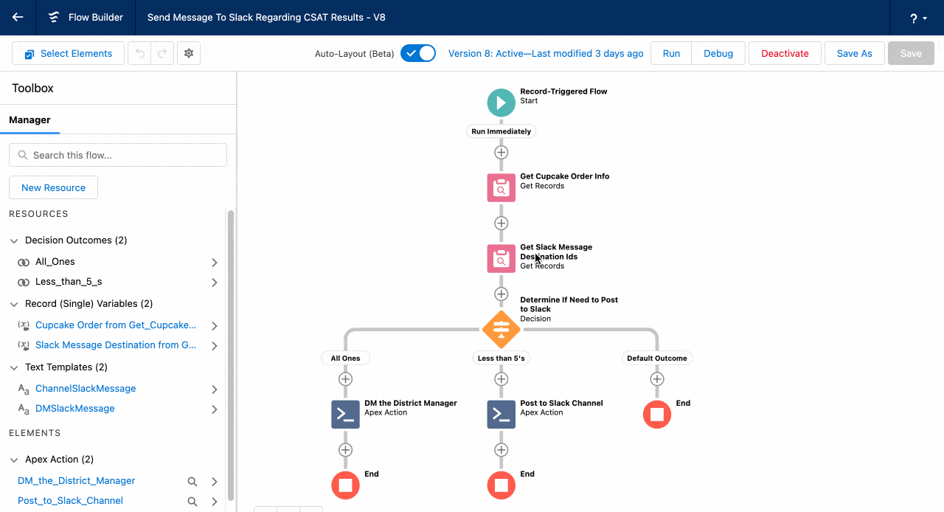
Task: Switch to the Manager tab
Action: point(29,120)
